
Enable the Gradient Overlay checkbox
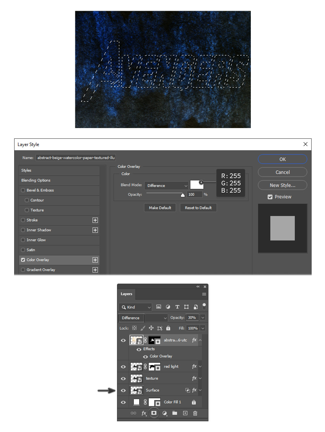[x=23, y=270]
